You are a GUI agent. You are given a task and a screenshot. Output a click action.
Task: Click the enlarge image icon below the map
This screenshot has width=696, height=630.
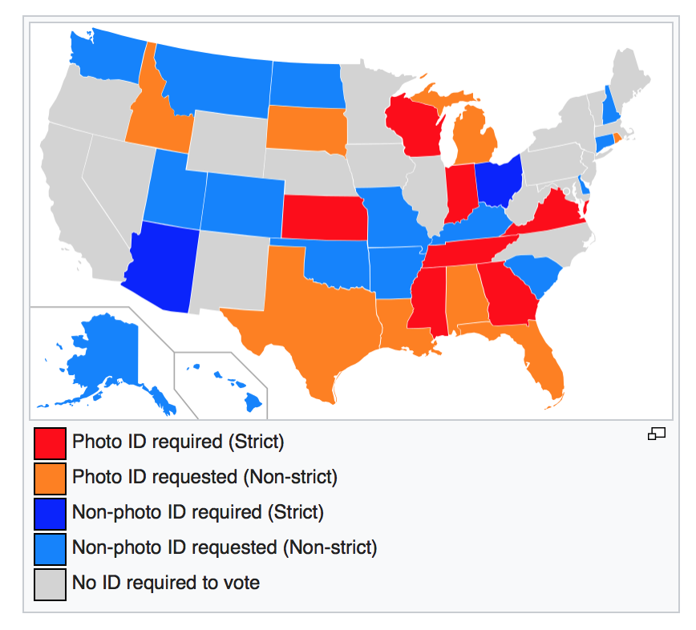tap(657, 434)
